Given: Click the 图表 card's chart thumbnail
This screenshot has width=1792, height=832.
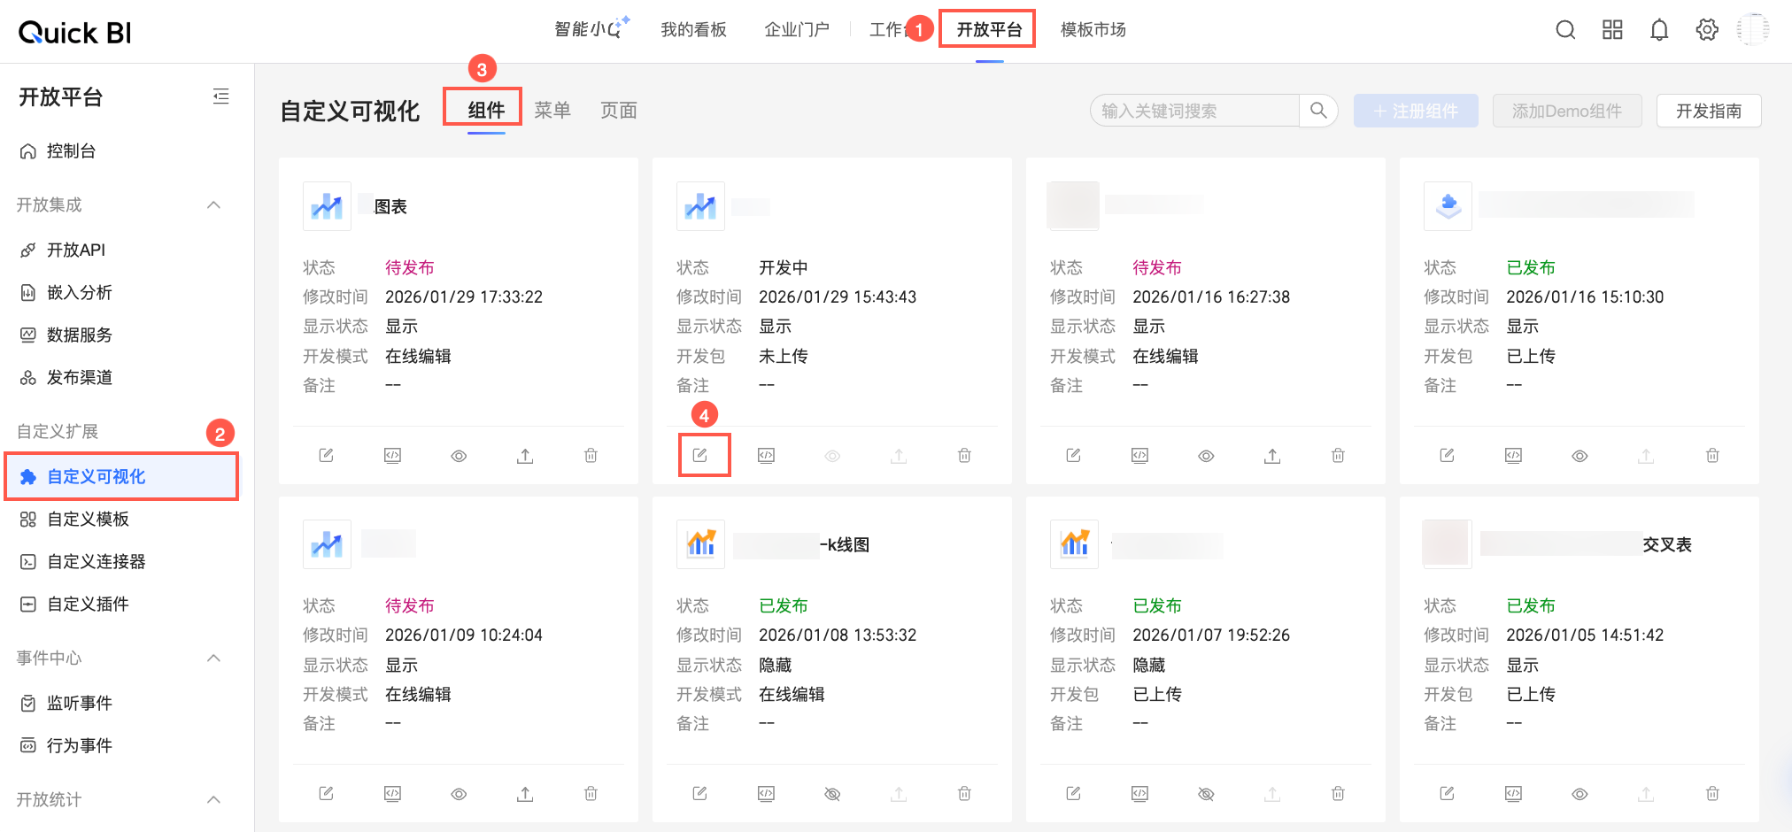Looking at the screenshot, I should pyautogui.click(x=327, y=206).
